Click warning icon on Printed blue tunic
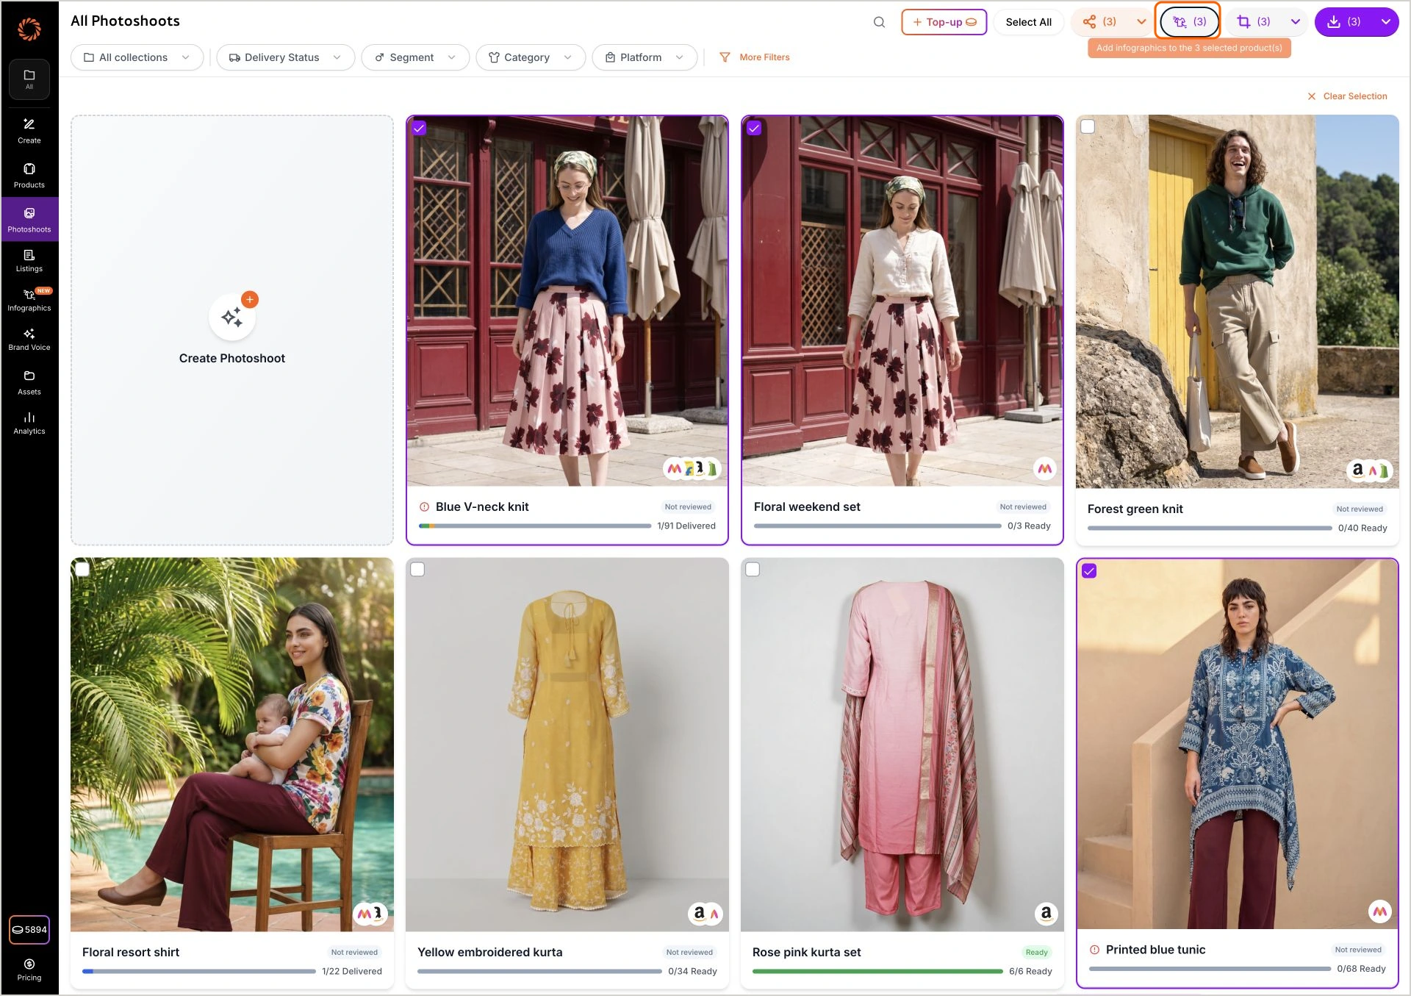The height and width of the screenshot is (996, 1411). point(1094,950)
